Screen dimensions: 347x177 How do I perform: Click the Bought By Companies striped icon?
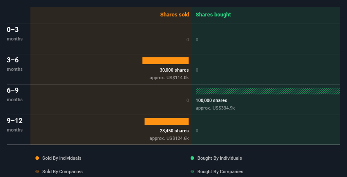pos(192,172)
